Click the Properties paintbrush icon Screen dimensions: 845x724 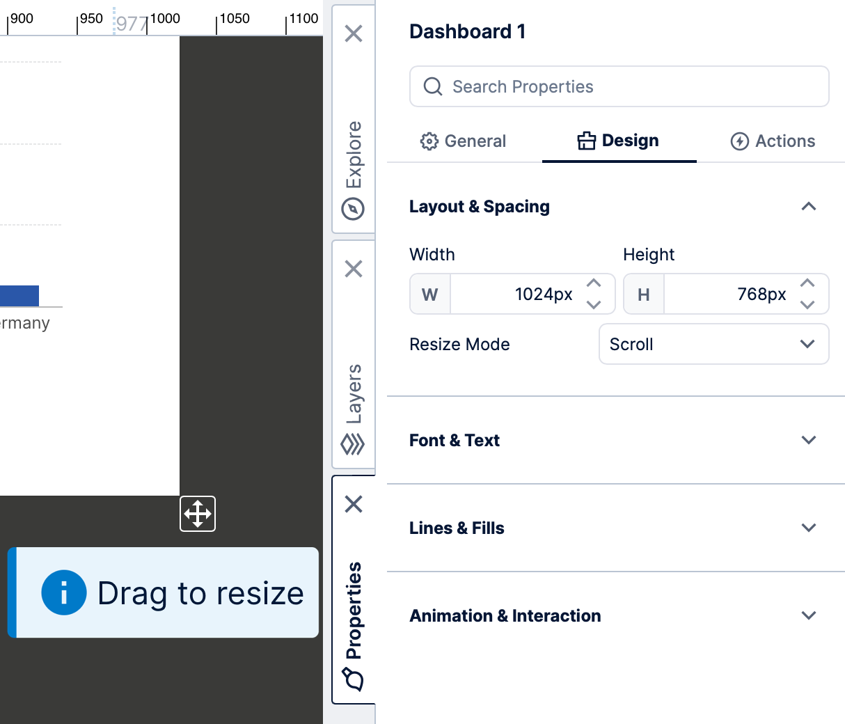click(x=354, y=679)
